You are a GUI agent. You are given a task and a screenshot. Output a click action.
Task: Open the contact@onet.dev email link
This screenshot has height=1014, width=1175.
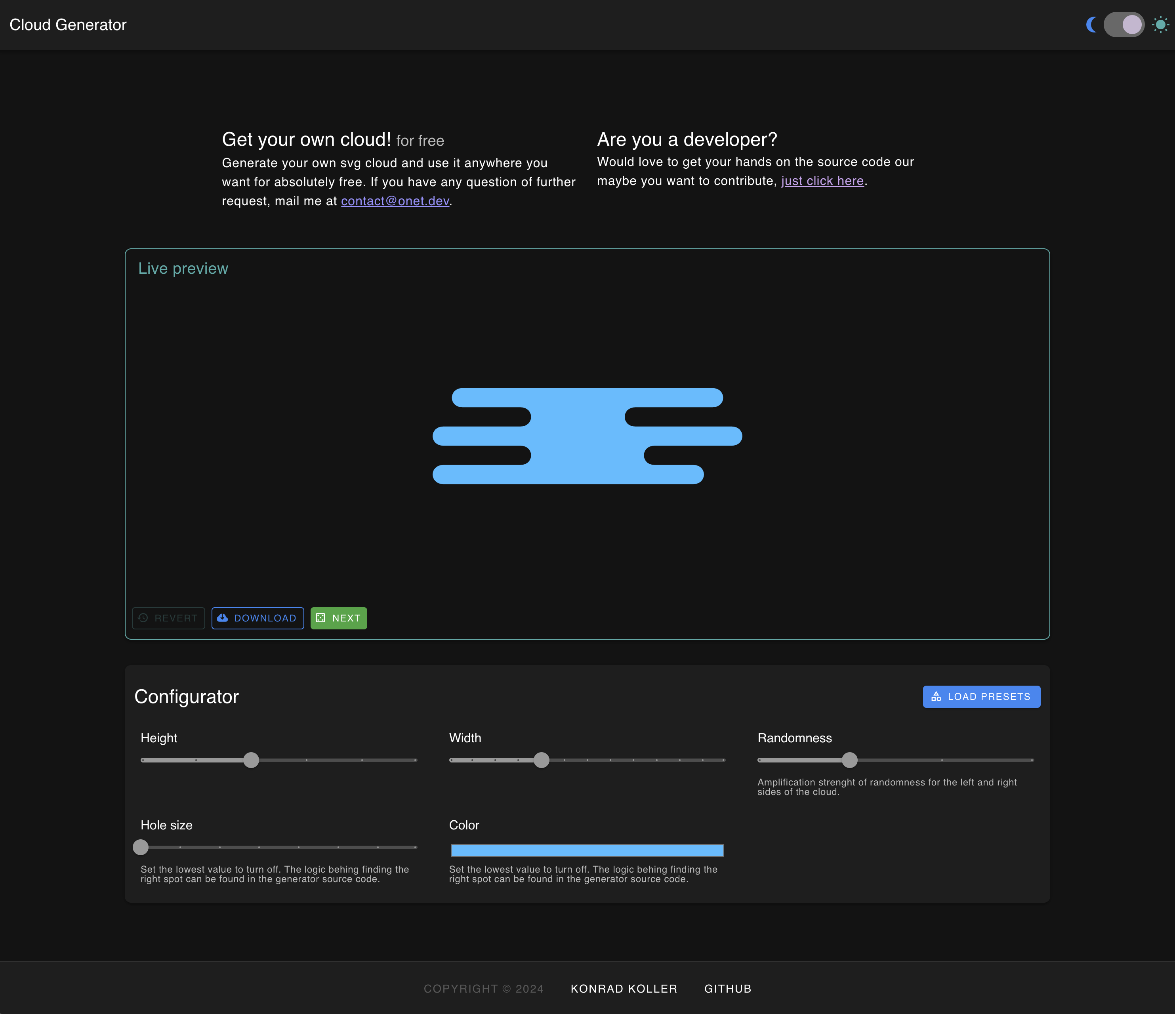pyautogui.click(x=395, y=201)
